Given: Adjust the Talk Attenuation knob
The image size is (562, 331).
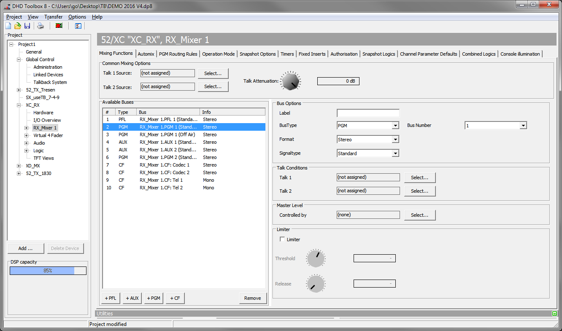Looking at the screenshot, I should pyautogui.click(x=290, y=81).
